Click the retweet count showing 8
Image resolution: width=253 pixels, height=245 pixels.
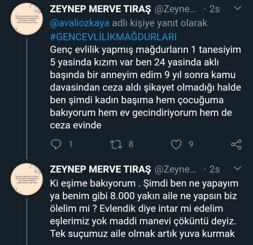point(131,144)
